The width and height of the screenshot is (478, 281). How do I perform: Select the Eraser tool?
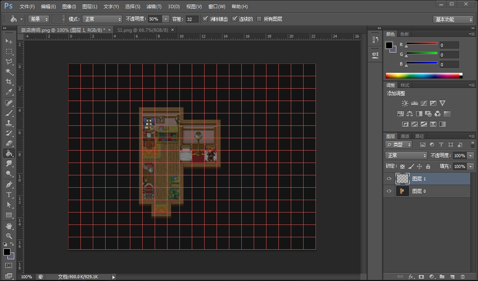pos(9,143)
